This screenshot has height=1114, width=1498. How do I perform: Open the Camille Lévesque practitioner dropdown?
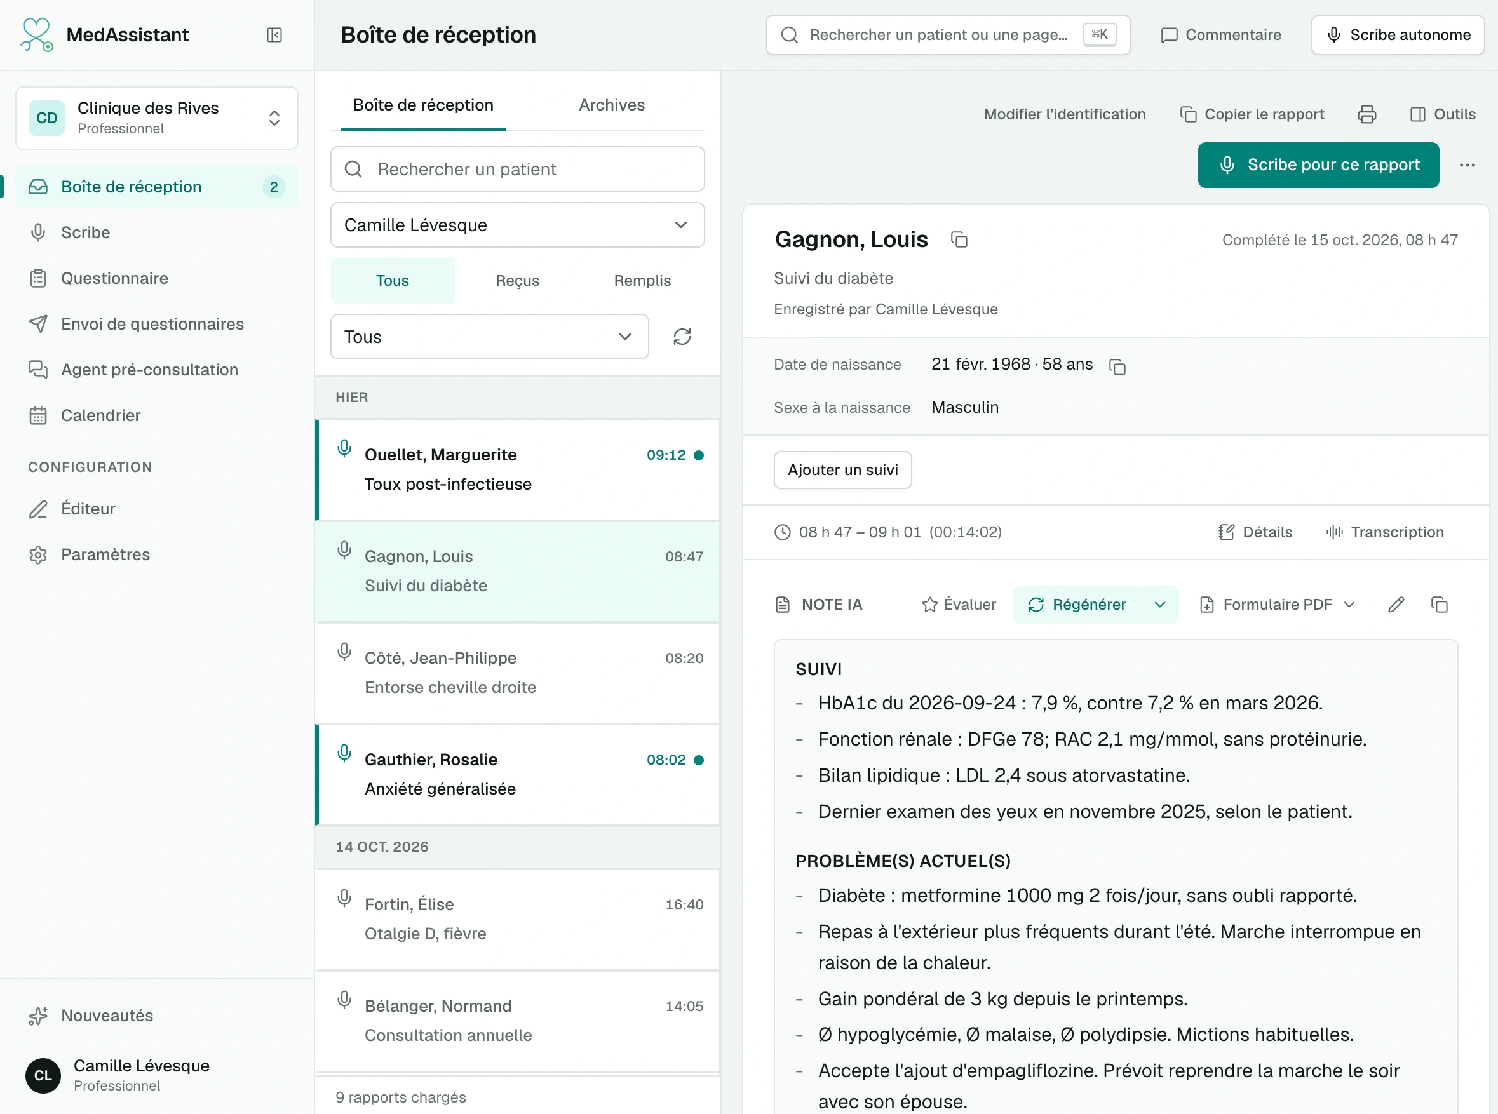(517, 225)
